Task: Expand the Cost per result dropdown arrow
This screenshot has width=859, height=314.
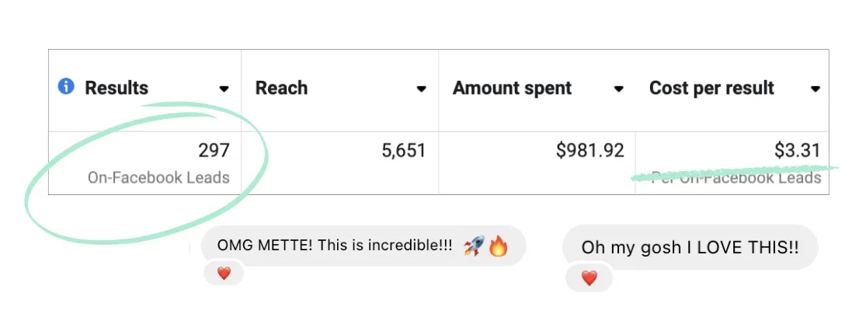Action: click(816, 89)
